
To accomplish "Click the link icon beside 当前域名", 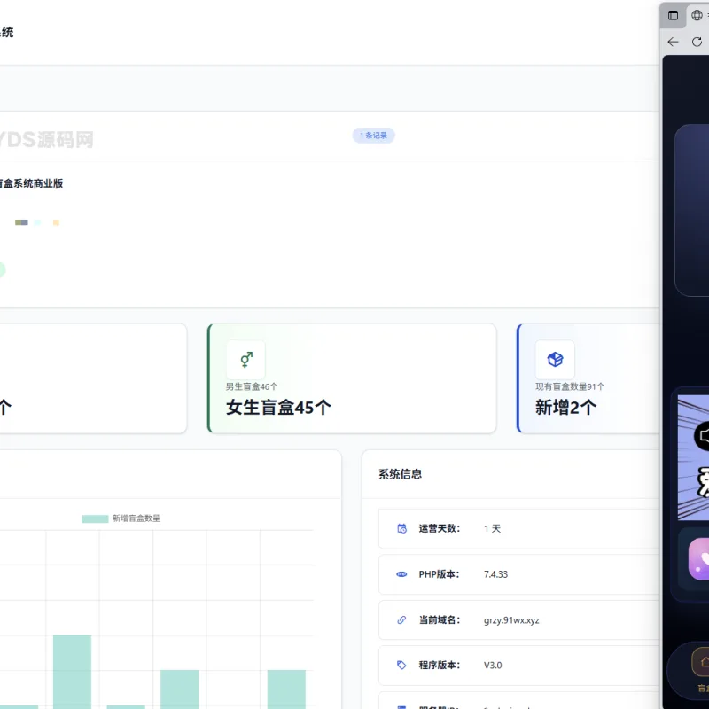I will 401,619.
